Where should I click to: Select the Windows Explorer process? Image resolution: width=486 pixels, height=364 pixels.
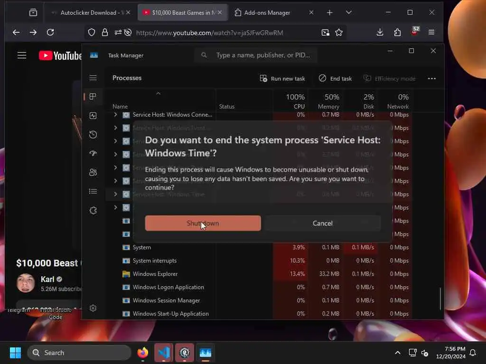point(259,274)
